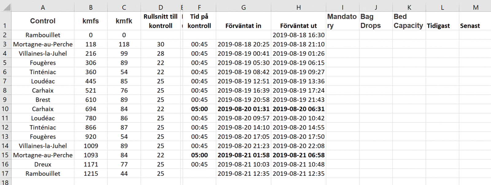The width and height of the screenshot is (491, 185).
Task: Click the Control header cell
Action: (x=43, y=21)
